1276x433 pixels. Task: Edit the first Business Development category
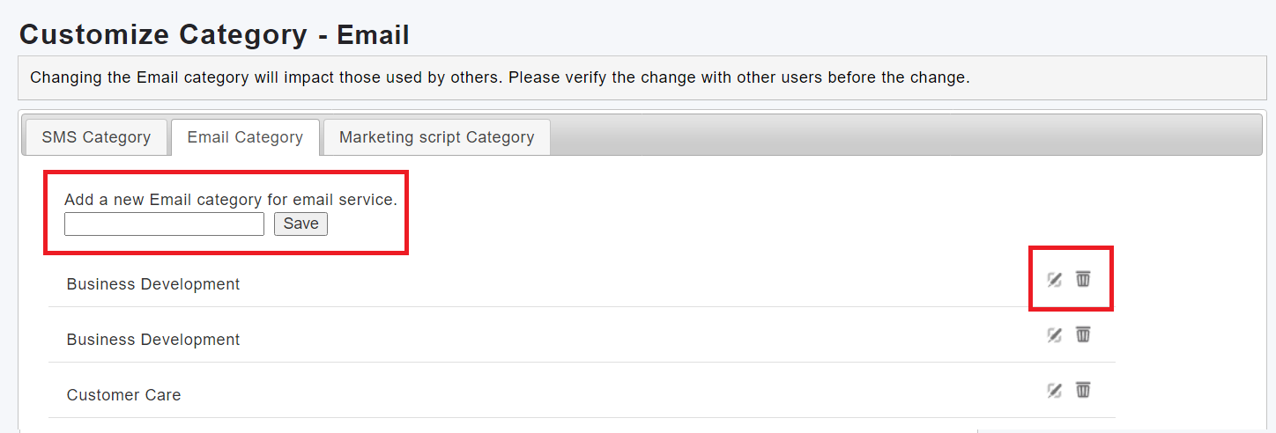[1054, 280]
